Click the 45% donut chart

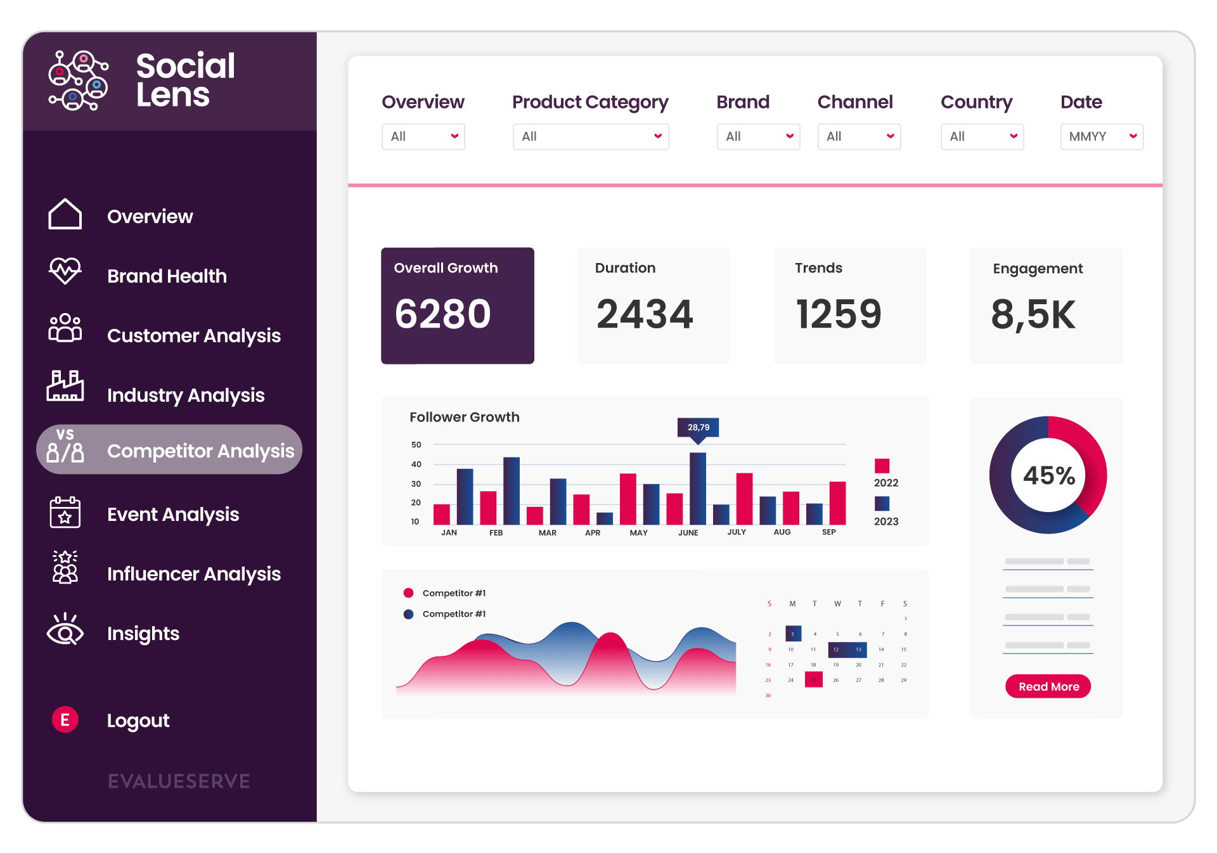1047,474
